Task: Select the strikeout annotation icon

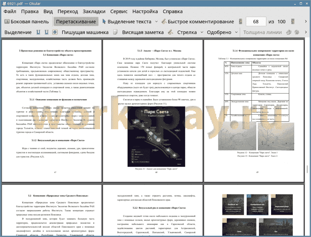Action: click(x=55, y=32)
